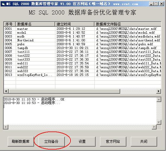Open the 设置 settings button

pyautogui.click(x=82, y=141)
